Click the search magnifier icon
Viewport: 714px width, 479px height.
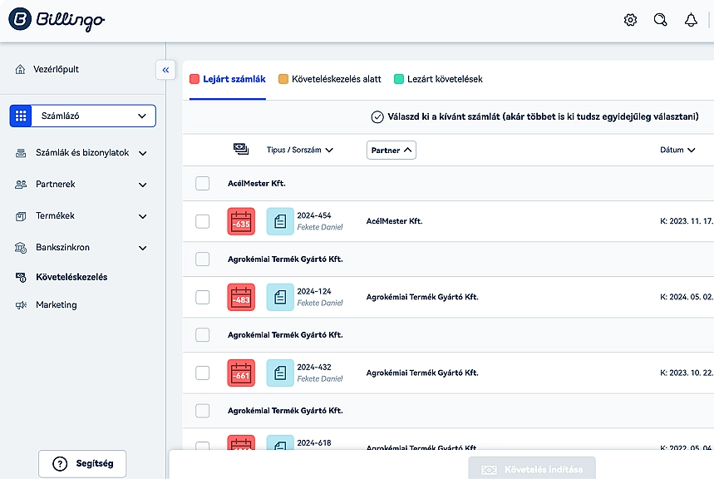pos(660,20)
